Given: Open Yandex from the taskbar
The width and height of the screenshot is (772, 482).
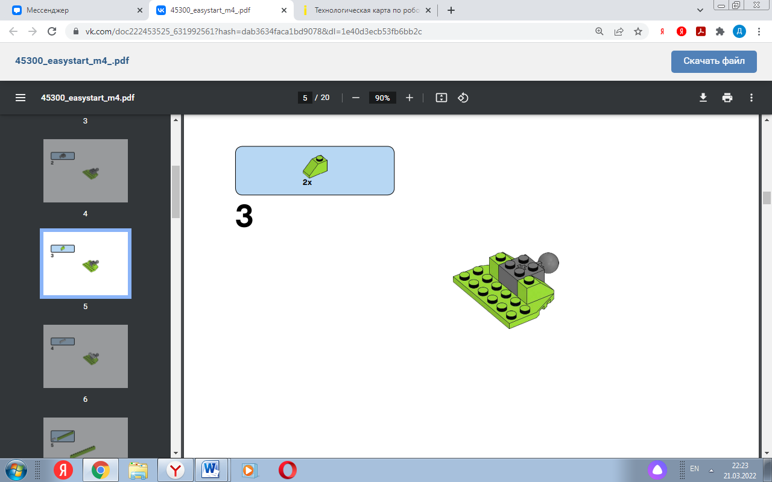Looking at the screenshot, I should [x=63, y=469].
